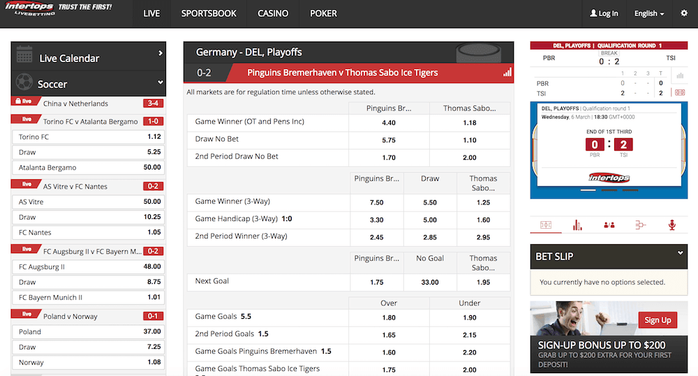The height and width of the screenshot is (376, 698).
Task: Open the Live Calendar icon
Action: 24,54
